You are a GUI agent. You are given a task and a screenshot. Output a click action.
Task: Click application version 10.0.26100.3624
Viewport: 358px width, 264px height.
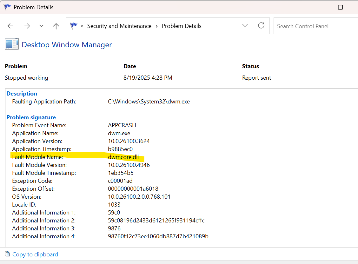tap(129, 141)
